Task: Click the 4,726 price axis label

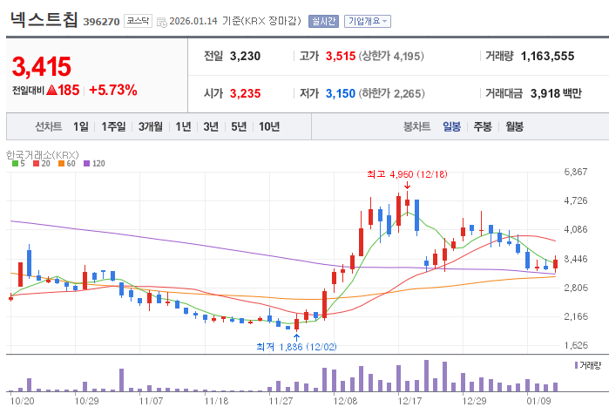Action: pos(576,200)
